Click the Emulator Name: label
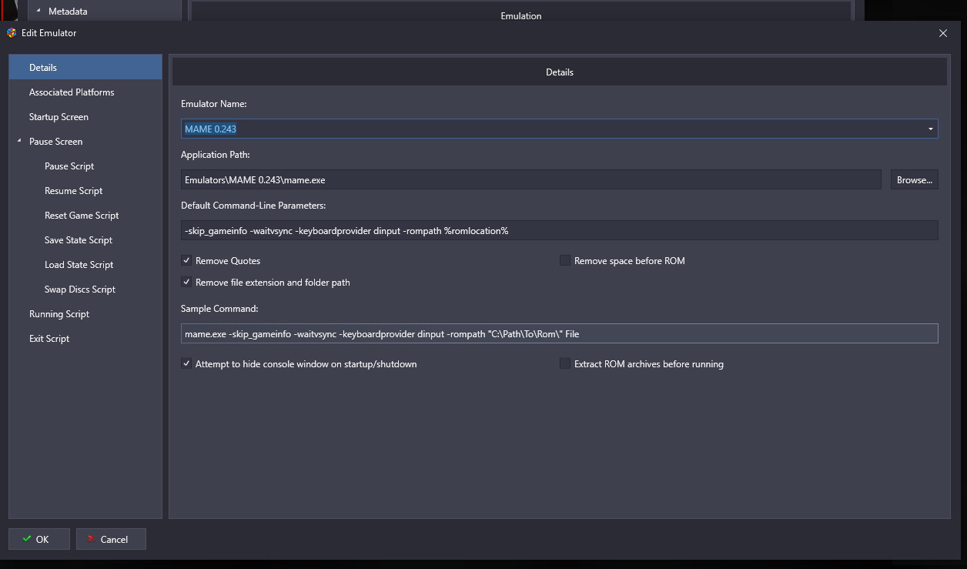 click(213, 103)
